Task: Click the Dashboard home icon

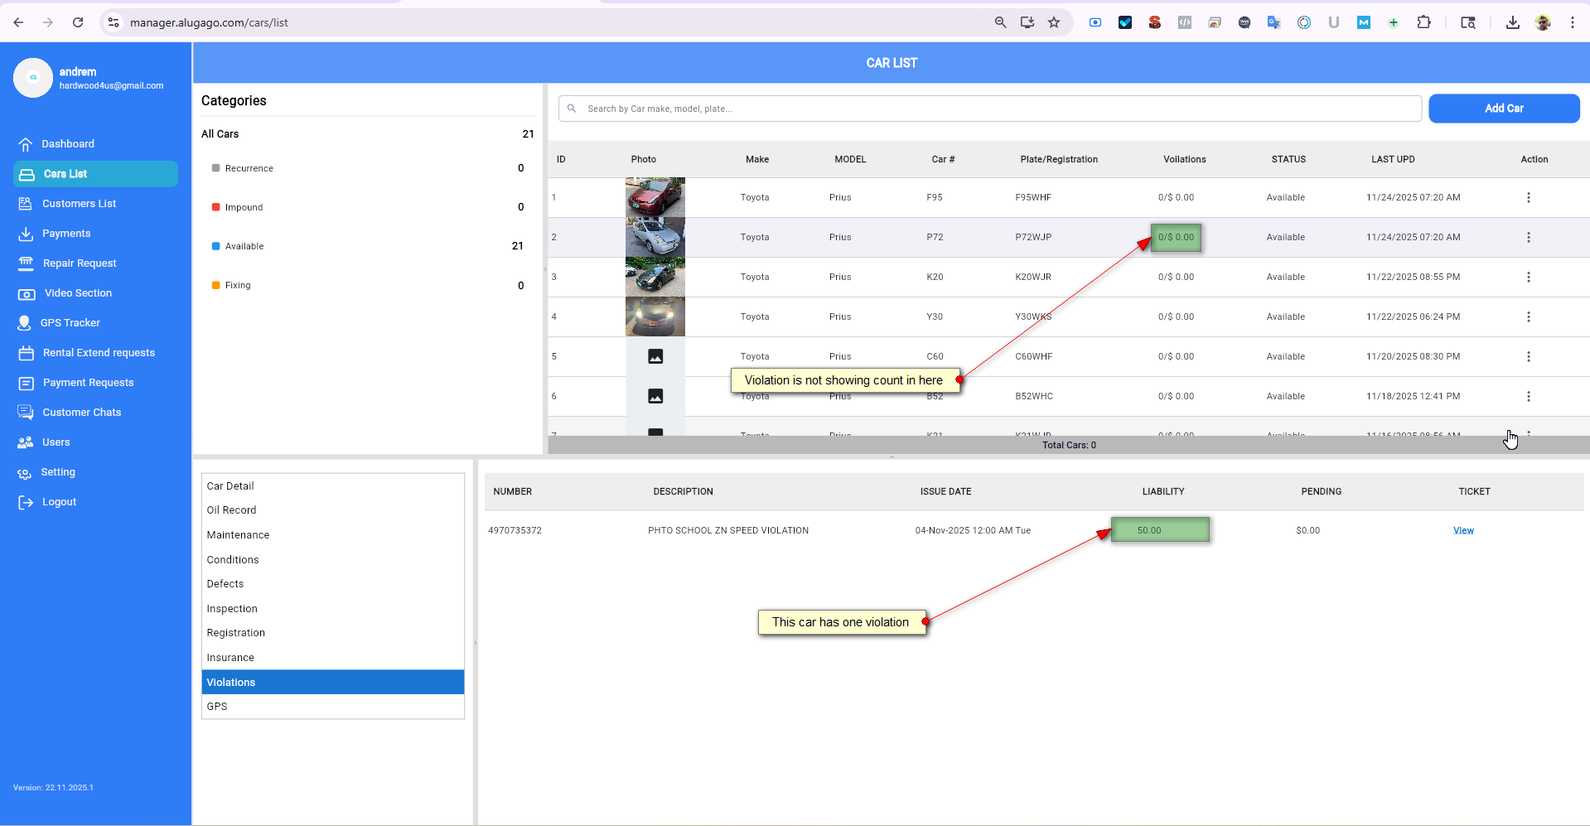Action: (26, 144)
